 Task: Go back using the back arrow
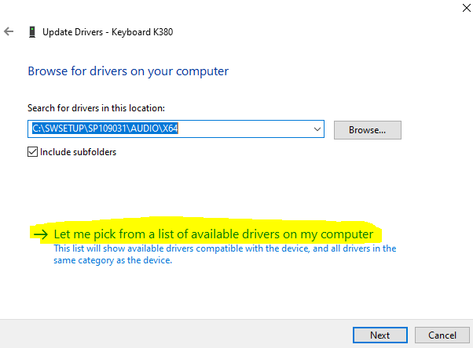9,32
